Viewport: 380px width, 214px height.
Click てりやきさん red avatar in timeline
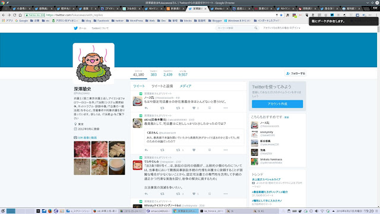click(x=137, y=165)
